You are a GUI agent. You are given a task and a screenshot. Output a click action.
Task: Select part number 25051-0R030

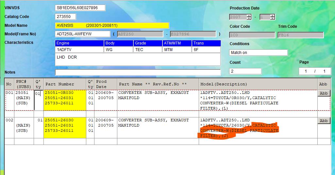59,93
